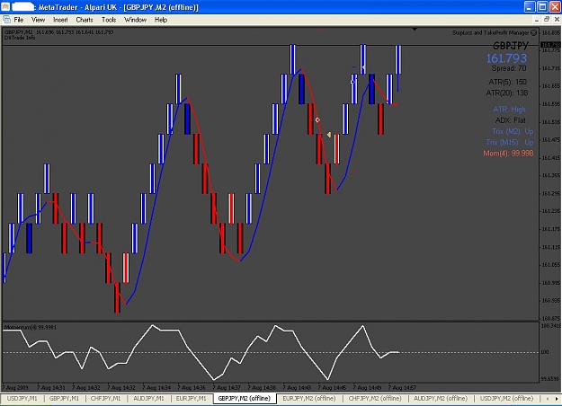
Task: Click the chart document icon beside File
Action: [x=6, y=20]
